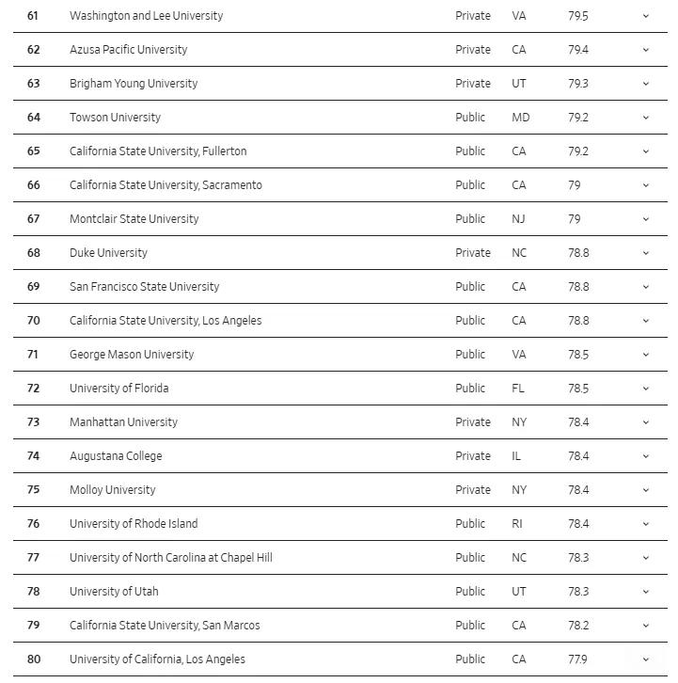The width and height of the screenshot is (678, 683).
Task: Expand San Francisco State University chevron
Action: click(x=646, y=287)
